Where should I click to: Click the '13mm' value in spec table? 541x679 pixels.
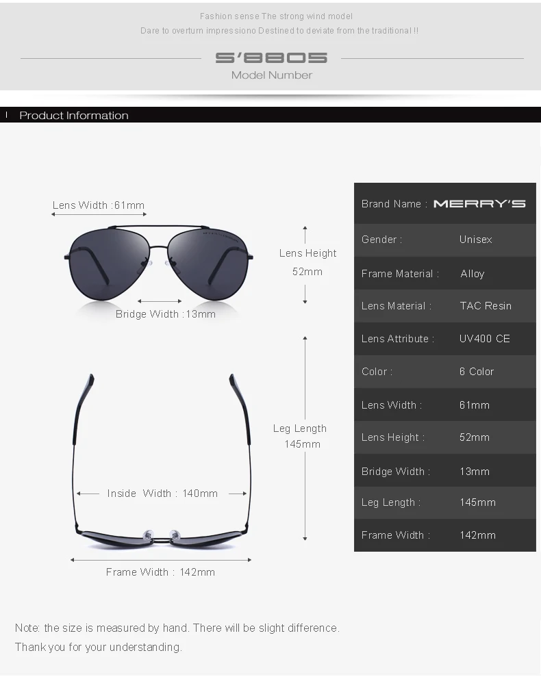[475, 471]
